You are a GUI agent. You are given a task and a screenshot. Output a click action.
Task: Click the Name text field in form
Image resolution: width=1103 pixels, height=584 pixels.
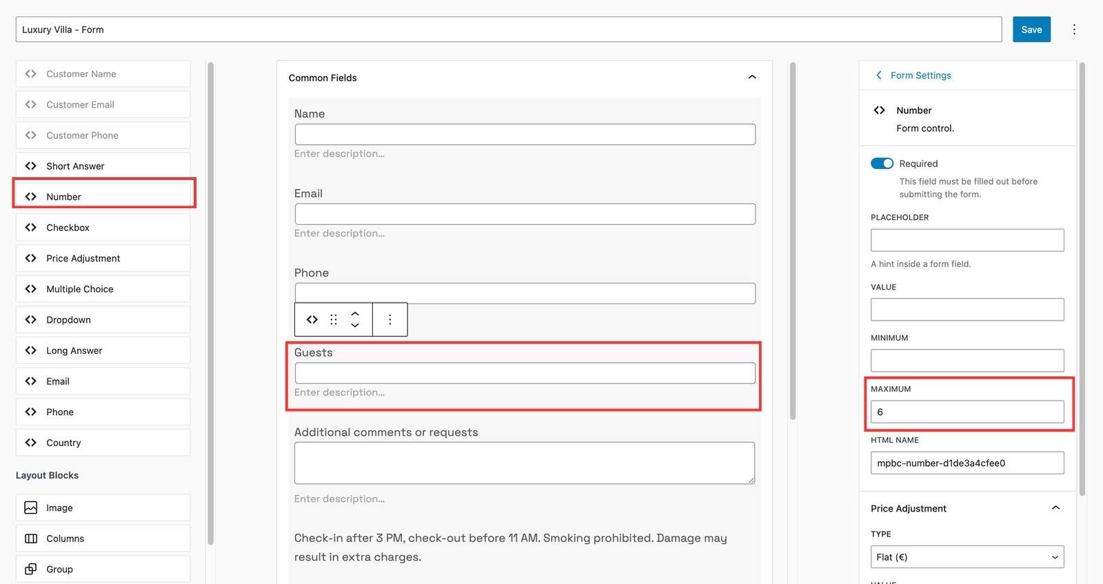(525, 134)
